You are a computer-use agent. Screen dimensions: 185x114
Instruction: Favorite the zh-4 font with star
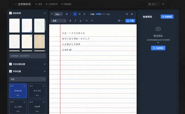pos(43,102)
